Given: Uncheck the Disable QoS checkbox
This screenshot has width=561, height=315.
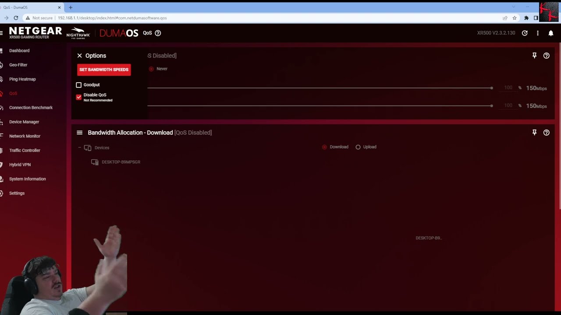Looking at the screenshot, I should pyautogui.click(x=79, y=97).
